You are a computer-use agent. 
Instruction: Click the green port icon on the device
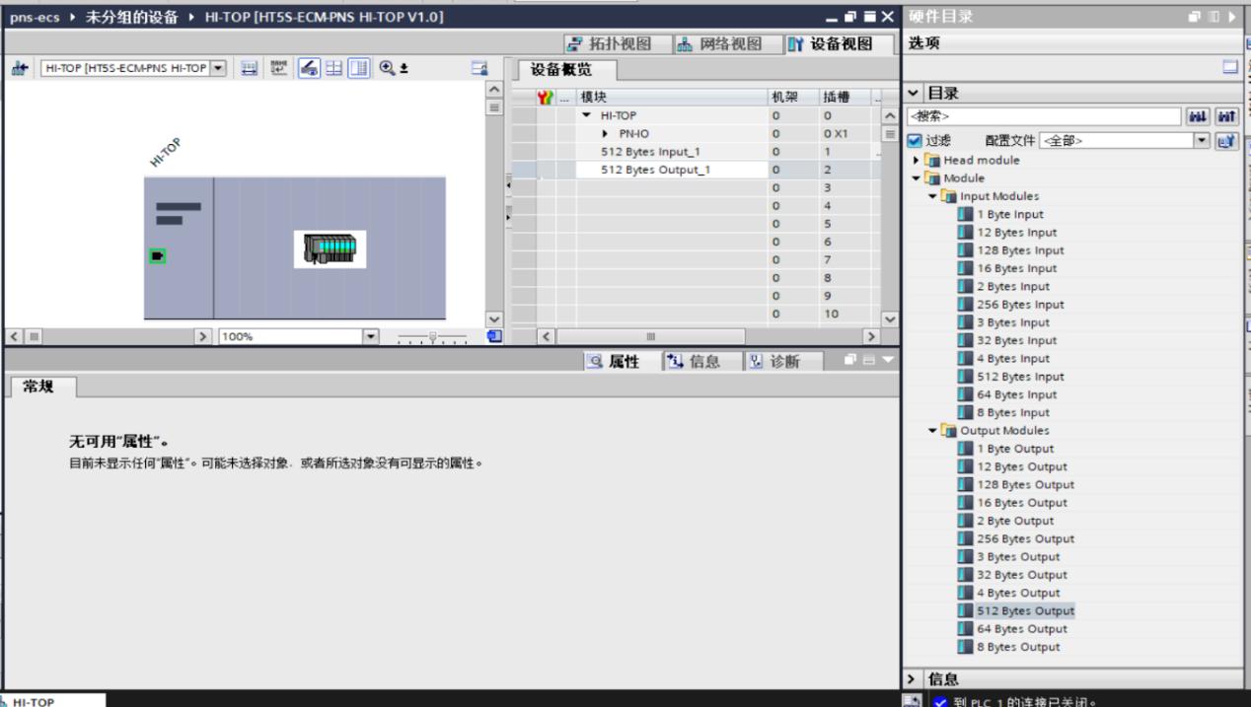point(158,256)
